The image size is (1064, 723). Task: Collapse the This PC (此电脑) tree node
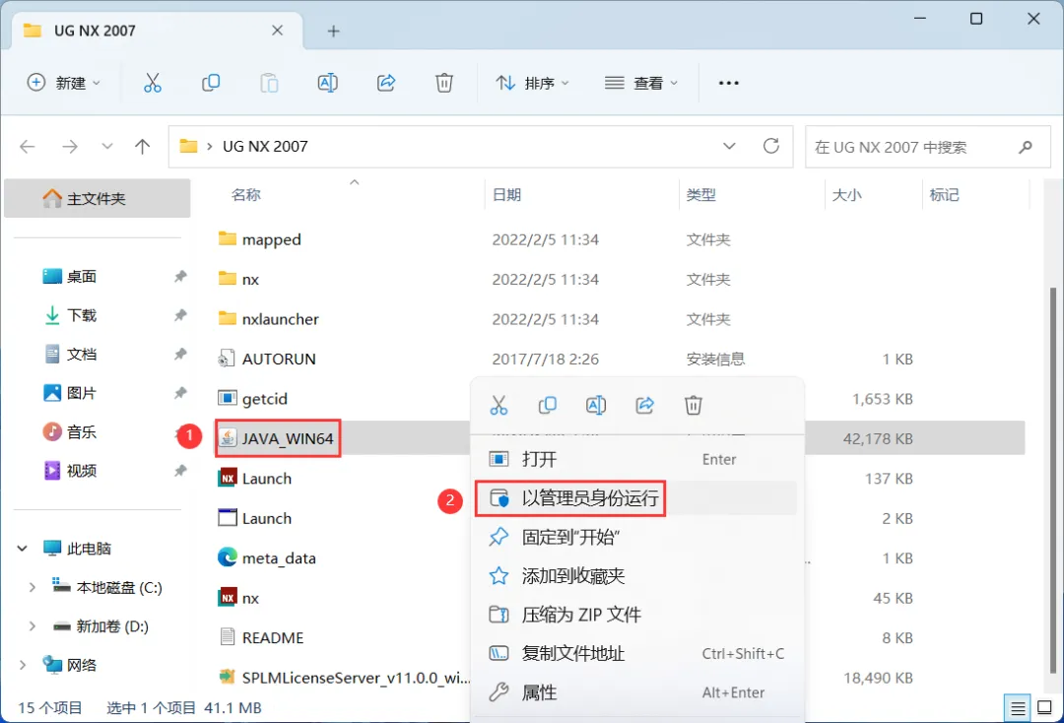(22, 548)
